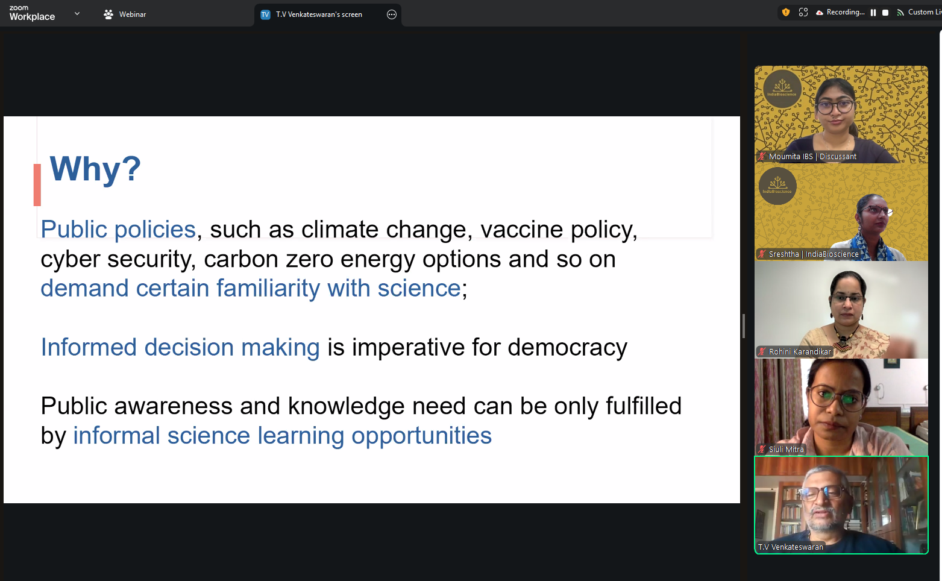Pause the cloud recording
This screenshot has height=581, width=942.
coord(873,13)
